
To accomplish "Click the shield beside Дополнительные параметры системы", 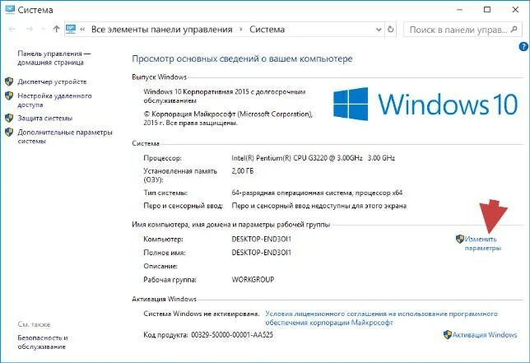I will click(9, 133).
